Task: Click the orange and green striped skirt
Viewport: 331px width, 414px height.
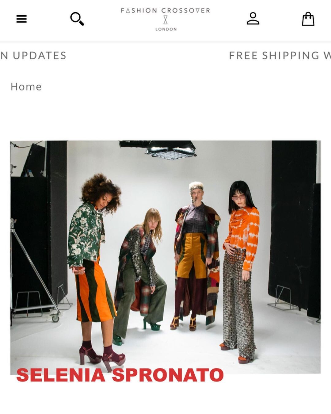Action: click(x=95, y=290)
